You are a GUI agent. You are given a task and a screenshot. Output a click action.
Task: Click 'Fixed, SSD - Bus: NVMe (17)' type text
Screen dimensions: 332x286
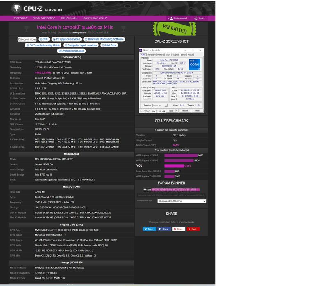coord(50,278)
